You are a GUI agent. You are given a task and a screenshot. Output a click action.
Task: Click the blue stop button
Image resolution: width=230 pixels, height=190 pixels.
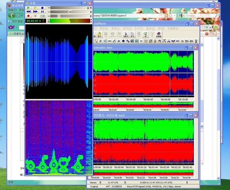[x=42, y=8]
